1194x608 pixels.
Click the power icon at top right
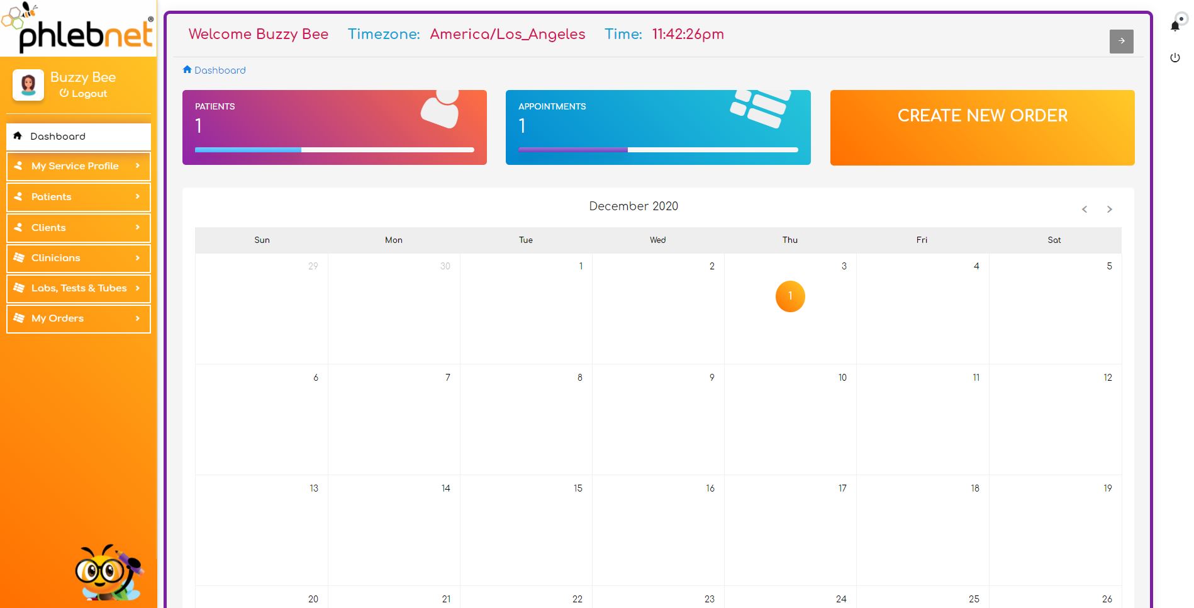click(1174, 58)
